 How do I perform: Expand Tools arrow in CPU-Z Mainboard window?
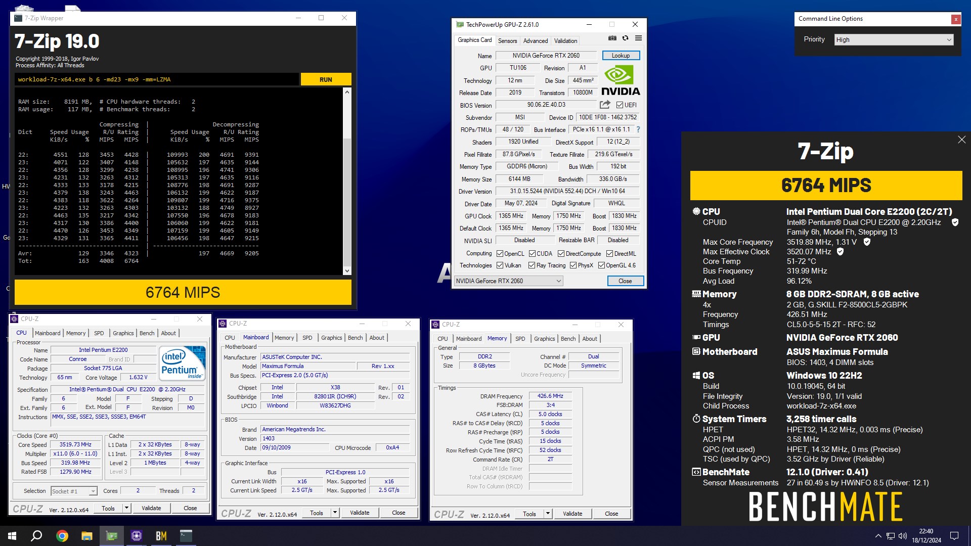pyautogui.click(x=335, y=513)
